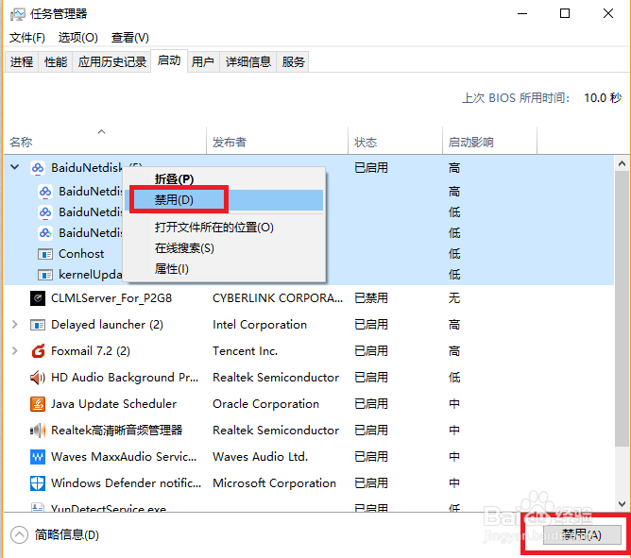Click the Conhost console icon
The width and height of the screenshot is (631, 558).
tap(45, 254)
